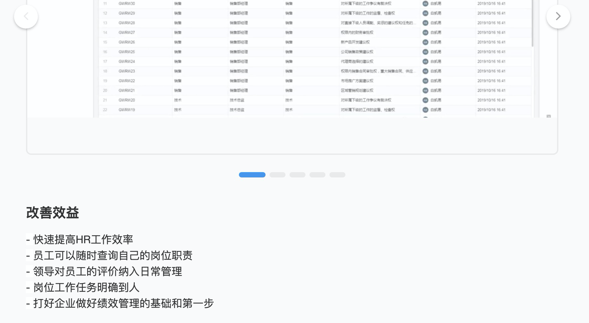
Task: Click '新产品开发建议权' description cell
Action: (x=355, y=42)
